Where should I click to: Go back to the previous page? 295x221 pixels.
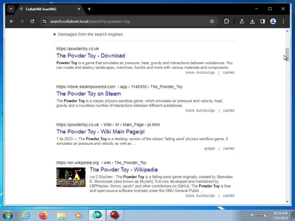point(12,21)
